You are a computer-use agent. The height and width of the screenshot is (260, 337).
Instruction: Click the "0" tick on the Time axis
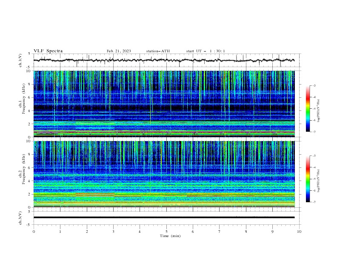[34, 232]
